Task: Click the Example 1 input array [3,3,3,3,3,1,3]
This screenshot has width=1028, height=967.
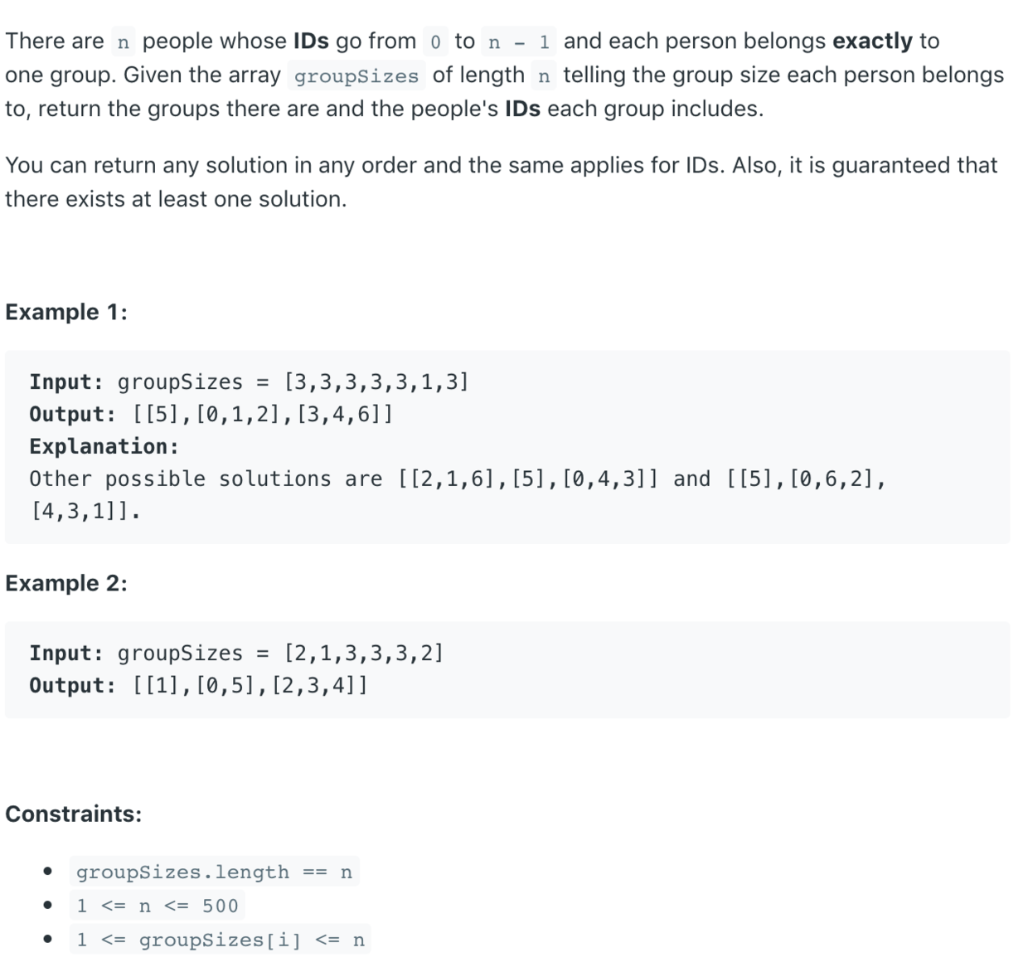Action: (376, 381)
